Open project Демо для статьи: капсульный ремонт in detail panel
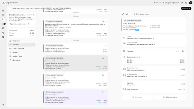Image resolution: width=194 pixels, height=109 pixels. (x=140, y=38)
